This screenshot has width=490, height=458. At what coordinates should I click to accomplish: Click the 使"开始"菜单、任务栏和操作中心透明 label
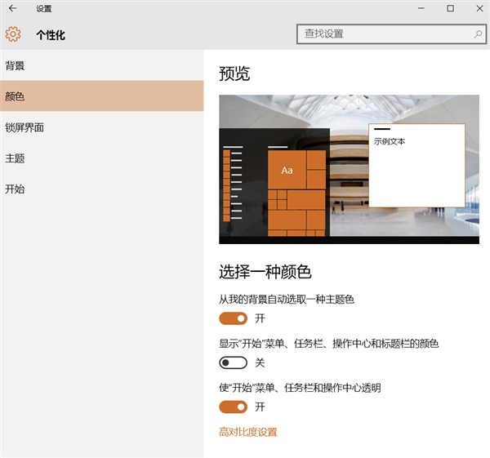click(x=300, y=388)
